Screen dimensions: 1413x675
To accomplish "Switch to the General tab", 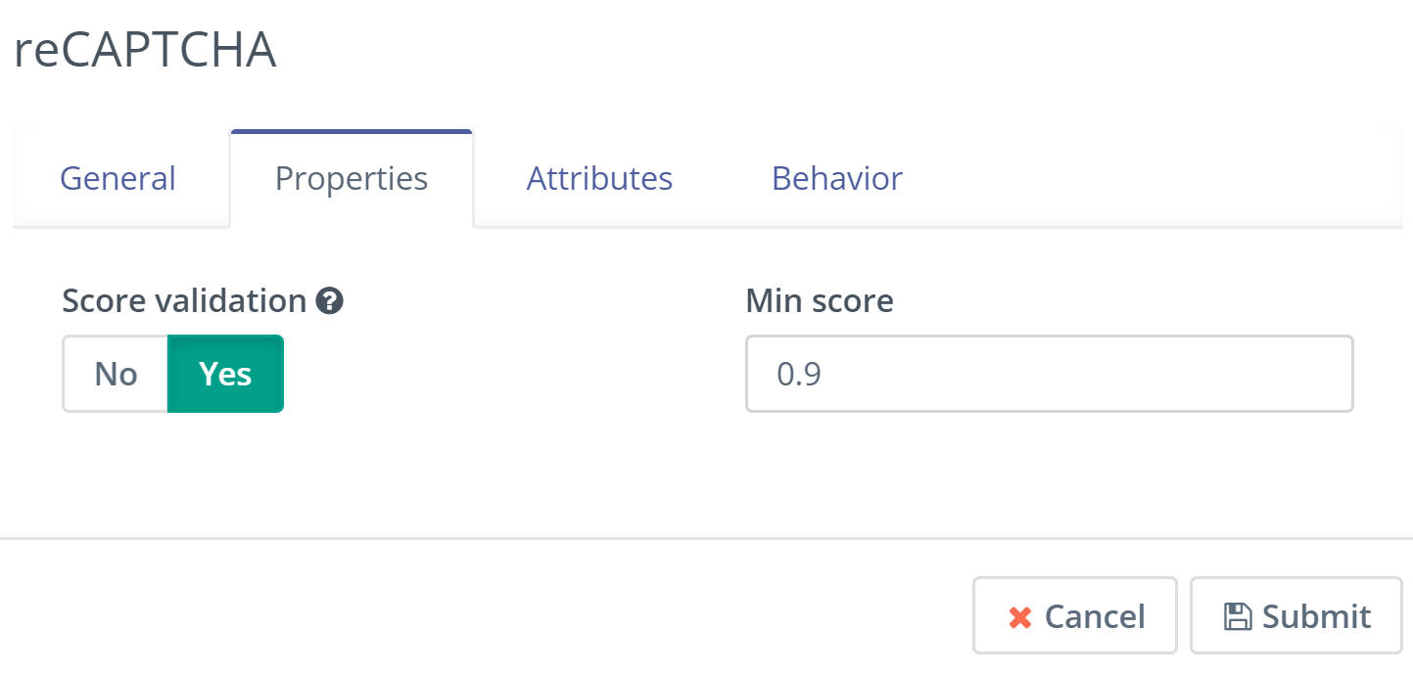I will (x=118, y=179).
